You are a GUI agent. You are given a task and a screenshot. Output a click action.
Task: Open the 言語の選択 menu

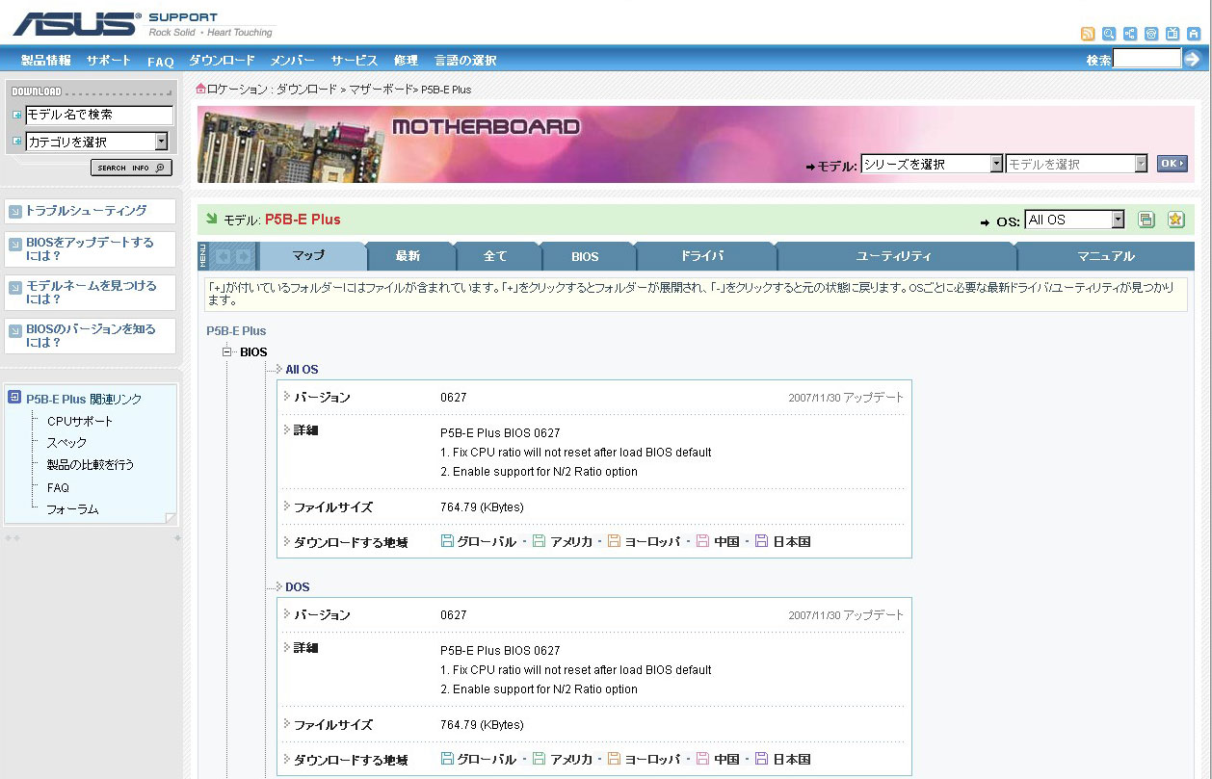point(465,60)
